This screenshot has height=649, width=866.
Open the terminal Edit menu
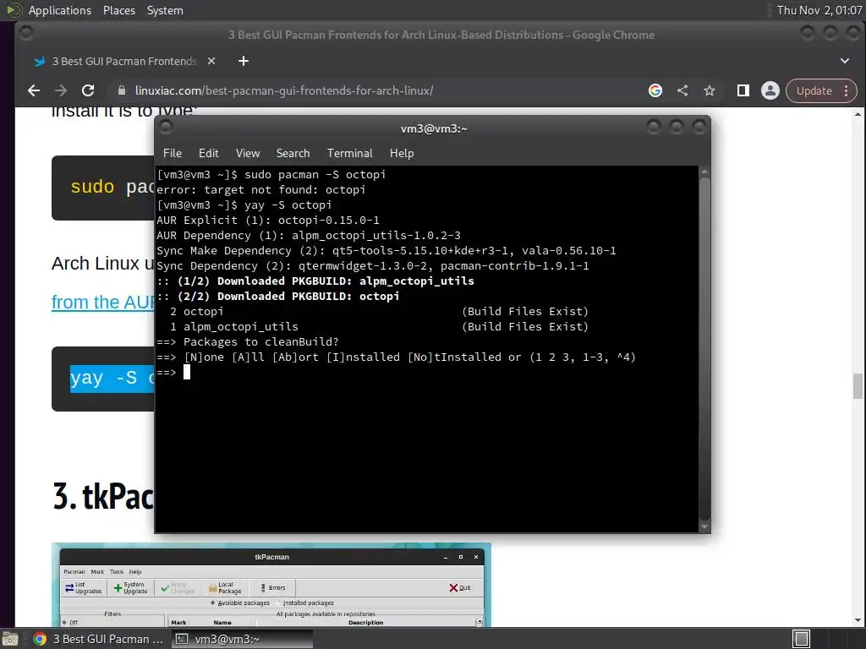click(x=209, y=154)
